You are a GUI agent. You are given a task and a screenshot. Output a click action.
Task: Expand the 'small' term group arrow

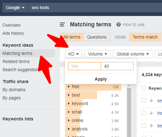[69, 112]
